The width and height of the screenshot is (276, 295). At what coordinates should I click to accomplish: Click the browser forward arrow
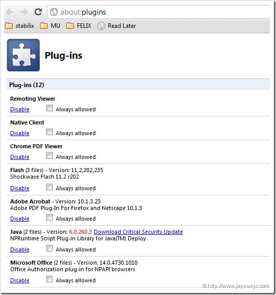pyautogui.click(x=24, y=12)
